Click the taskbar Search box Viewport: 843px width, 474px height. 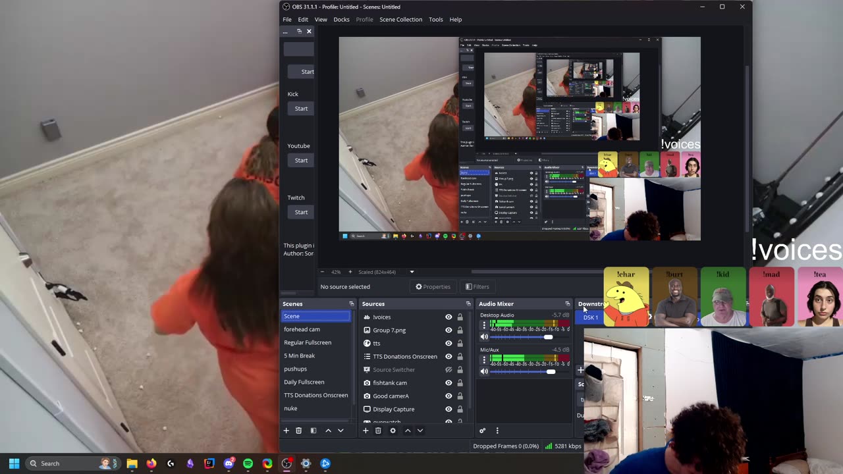(74, 463)
